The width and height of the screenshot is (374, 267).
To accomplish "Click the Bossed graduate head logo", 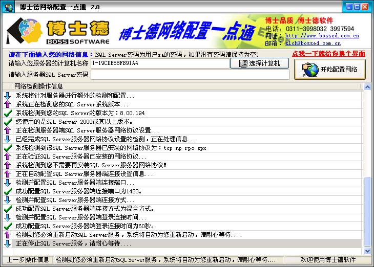I will click(x=24, y=31).
